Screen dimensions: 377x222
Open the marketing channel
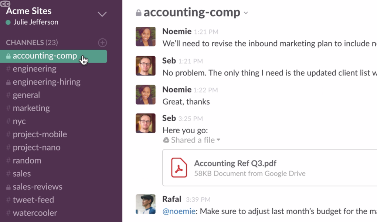pyautogui.click(x=31, y=108)
